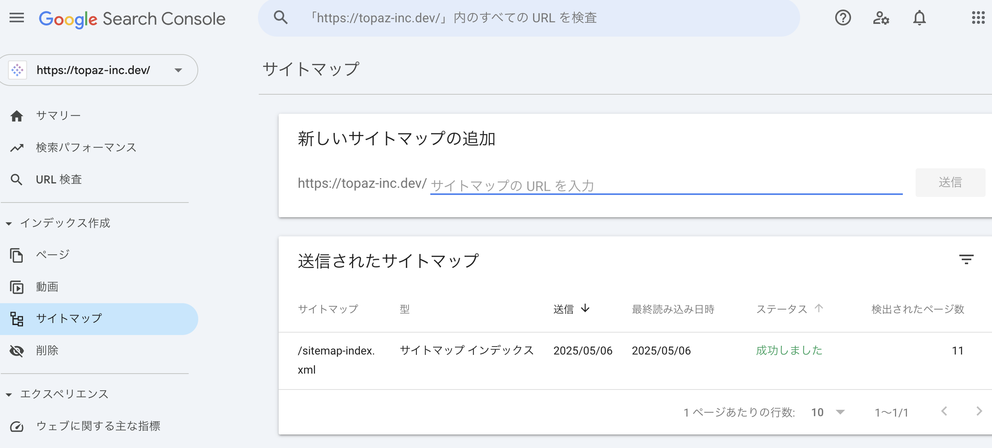The width and height of the screenshot is (992, 448).
Task: Sort by サイトマップ column header
Action: coord(328,309)
